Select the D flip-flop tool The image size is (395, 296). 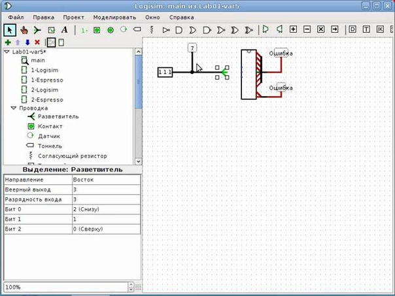352,29
